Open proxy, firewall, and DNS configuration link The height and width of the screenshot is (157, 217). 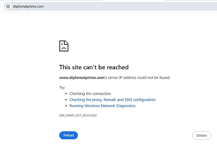(112, 100)
